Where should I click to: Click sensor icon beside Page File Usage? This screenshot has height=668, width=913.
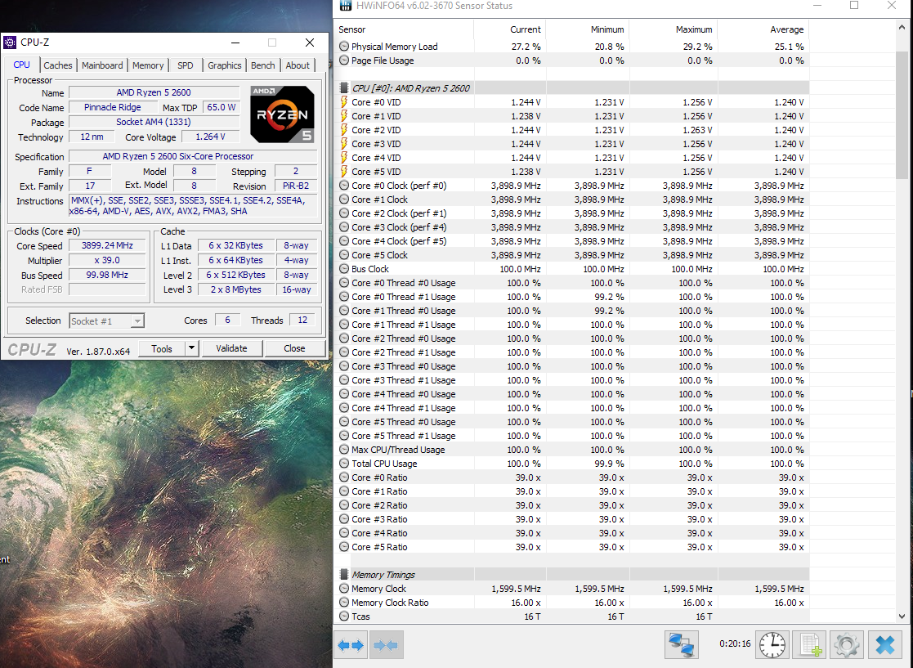[x=344, y=60]
